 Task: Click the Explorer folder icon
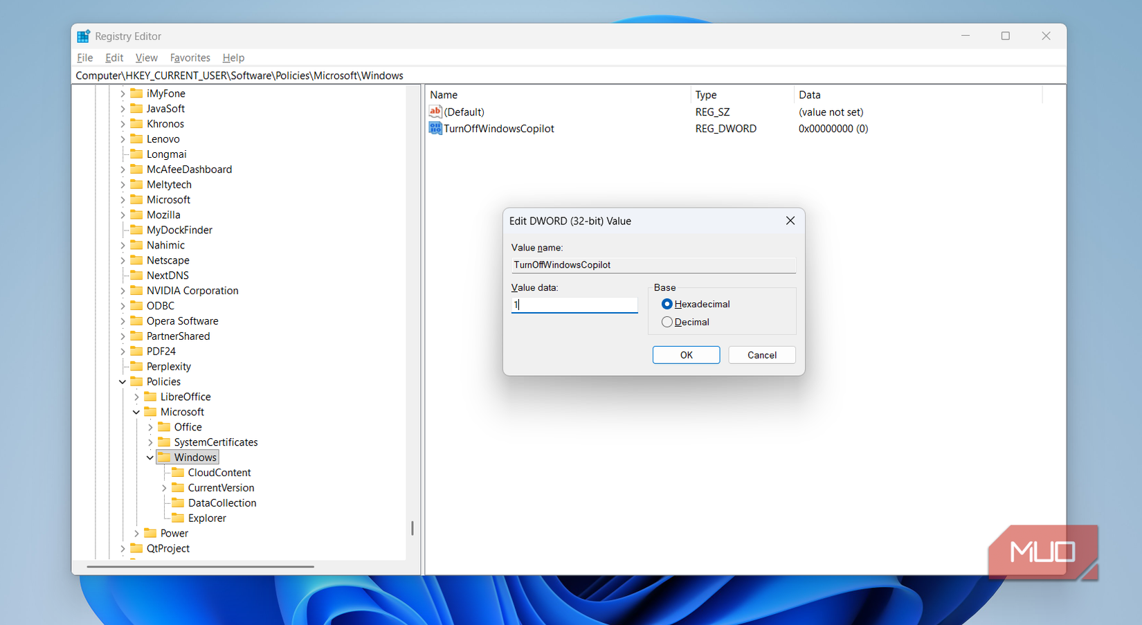click(178, 518)
